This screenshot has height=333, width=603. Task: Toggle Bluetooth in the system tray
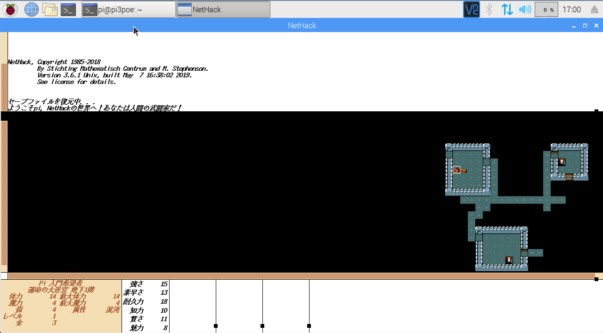point(489,9)
